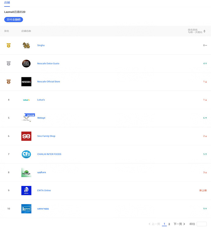Click the gold rank 1 medal icon
The width and height of the screenshot is (211, 228).
pyautogui.click(x=9, y=45)
